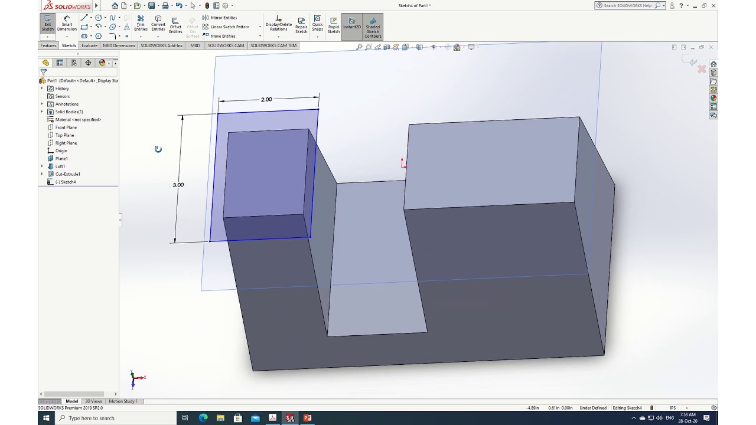Toggle Shaded Sketch Contours

373,27
